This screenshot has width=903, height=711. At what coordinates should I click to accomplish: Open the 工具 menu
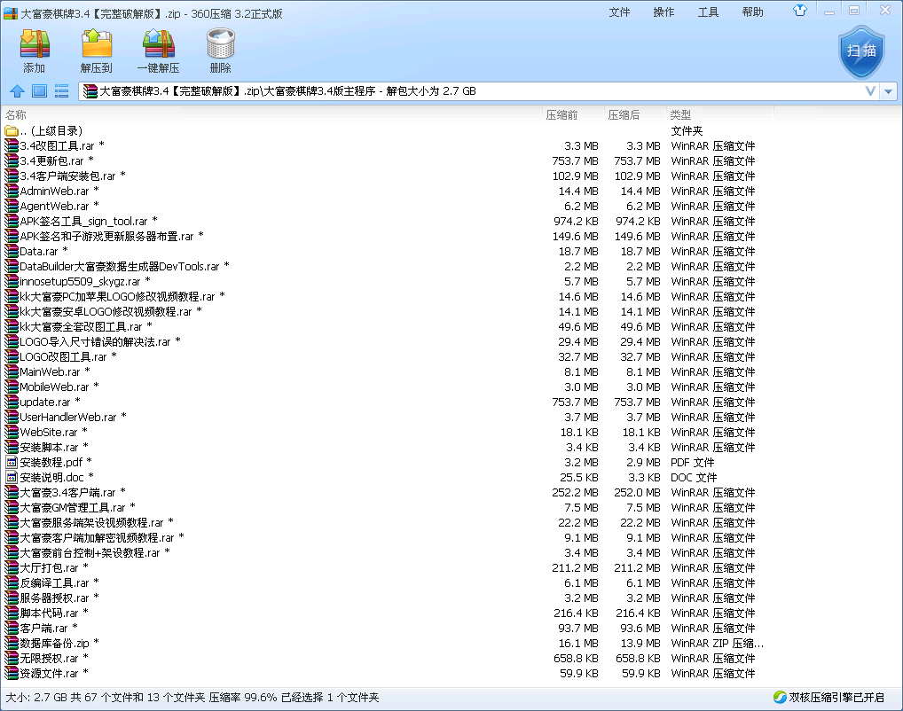point(708,12)
